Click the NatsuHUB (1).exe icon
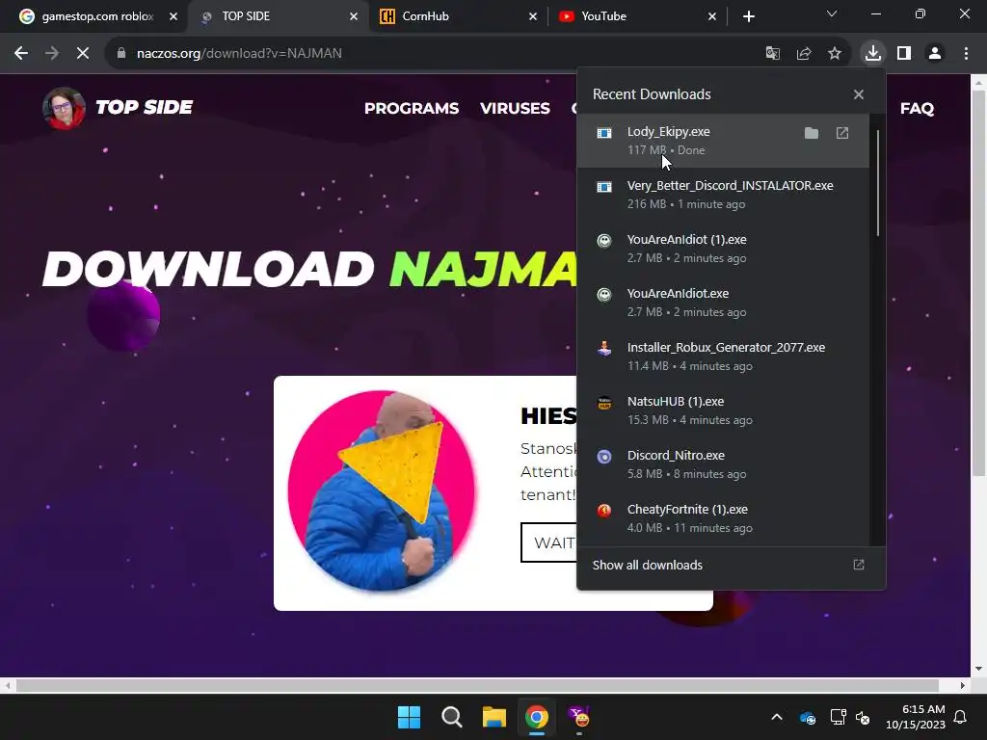The image size is (987, 740). 604,403
